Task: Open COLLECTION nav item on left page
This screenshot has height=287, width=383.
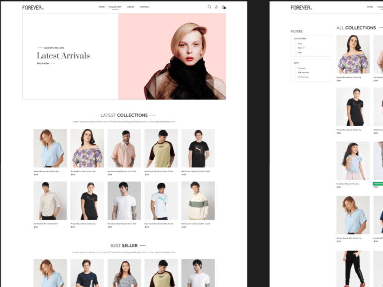Action: [x=115, y=7]
